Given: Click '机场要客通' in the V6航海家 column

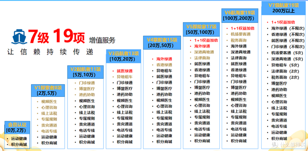Looking at the screenshot, I should tap(241, 34).
